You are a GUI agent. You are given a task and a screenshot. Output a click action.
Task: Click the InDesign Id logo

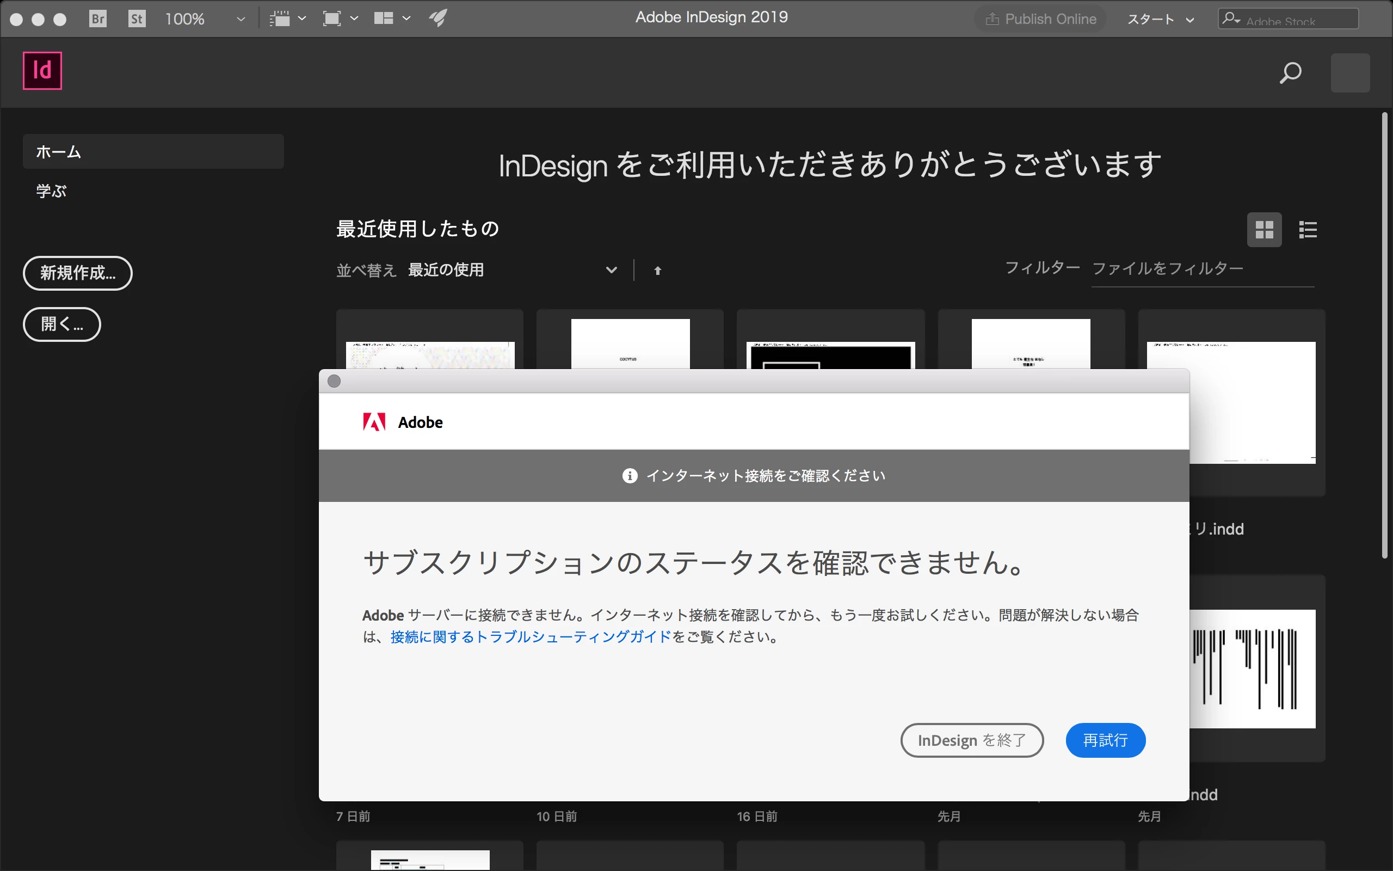42,71
